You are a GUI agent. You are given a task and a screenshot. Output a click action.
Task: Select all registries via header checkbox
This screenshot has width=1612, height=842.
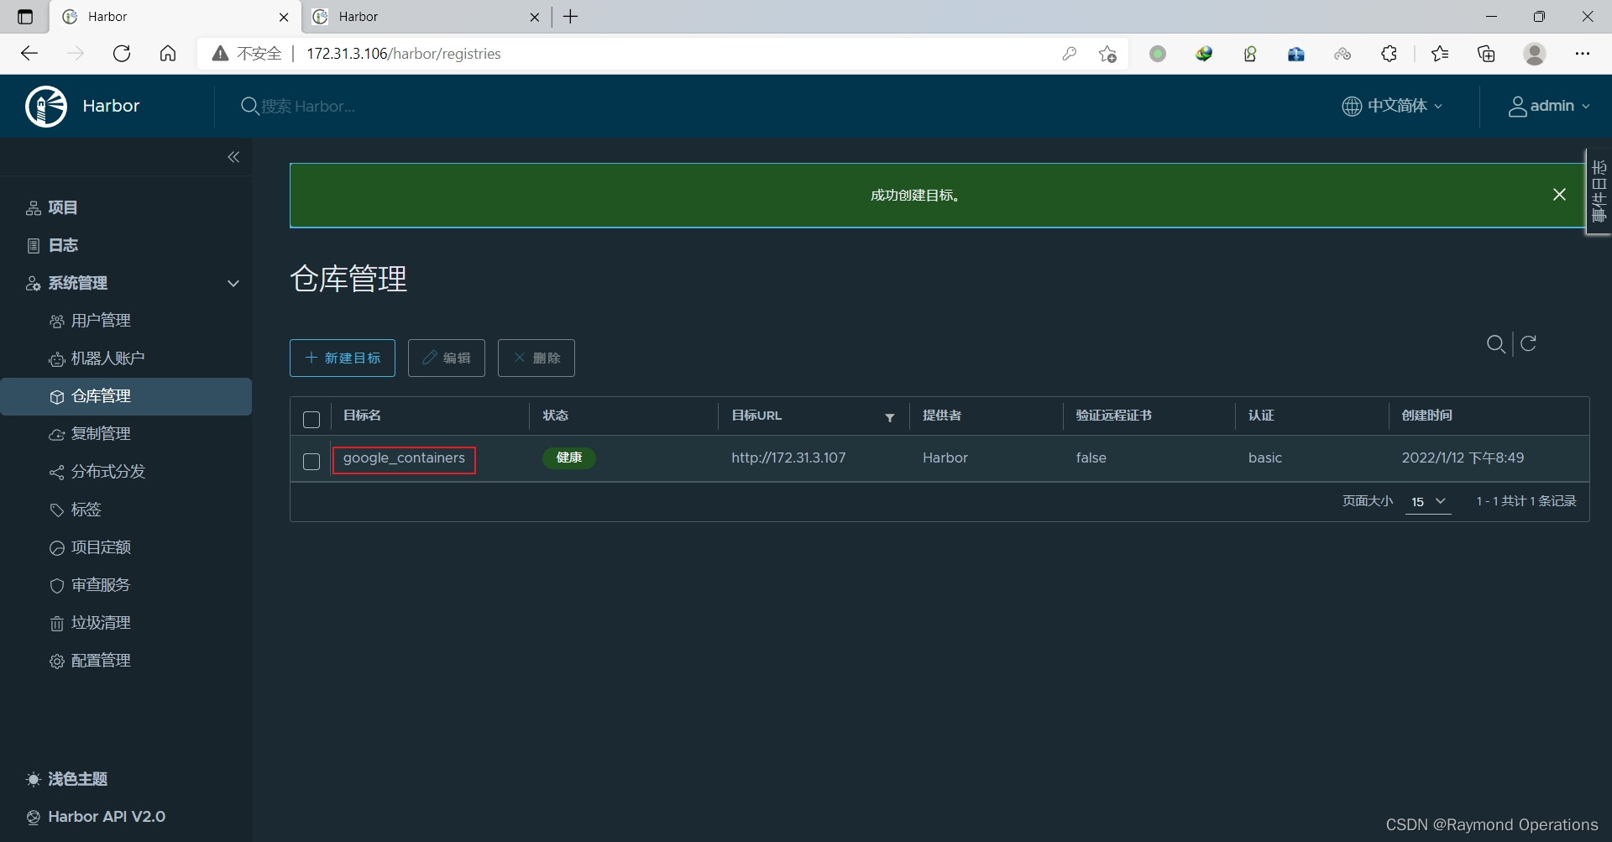click(x=311, y=419)
